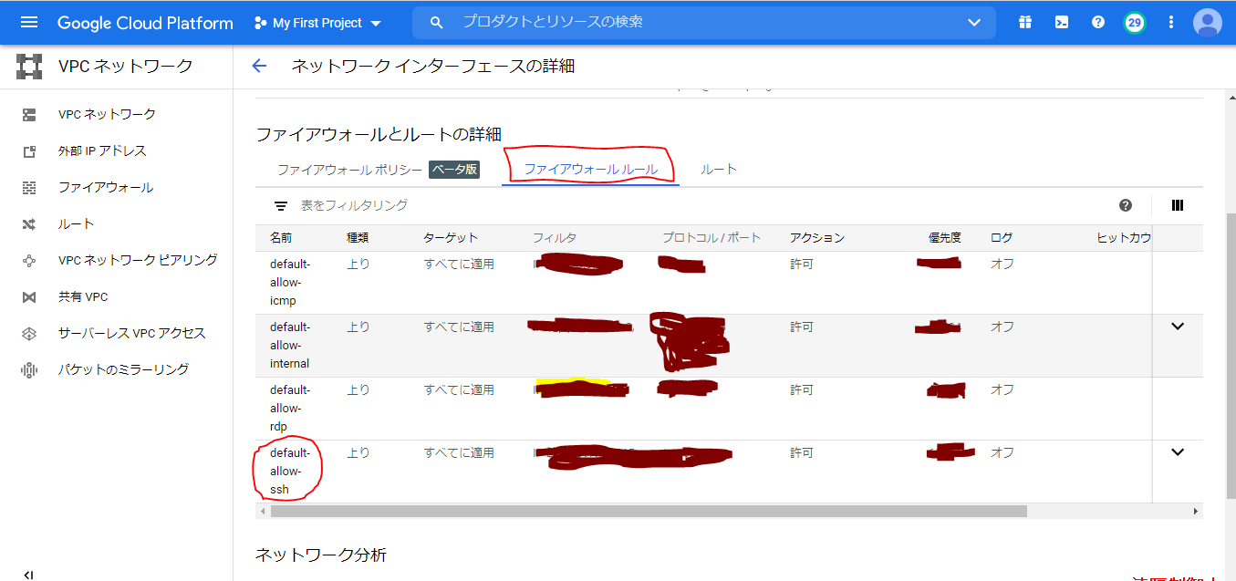The width and height of the screenshot is (1236, 581).
Task: Expand the search bar dropdown chevron
Action: pos(974,23)
